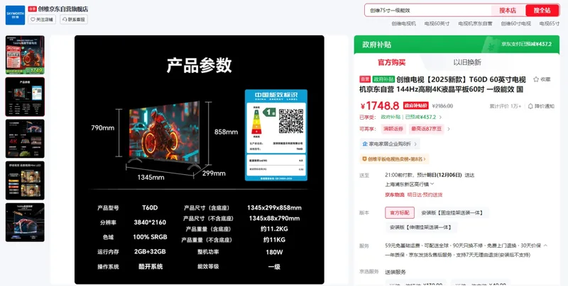Click the 送装服务 label under 京选服务
This screenshot has width=568, height=286.
click(395, 272)
